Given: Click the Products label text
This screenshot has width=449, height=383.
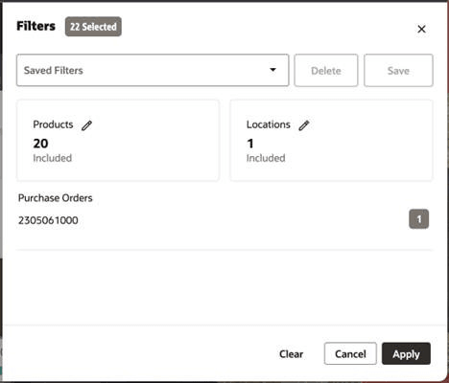Looking at the screenshot, I should (53, 124).
